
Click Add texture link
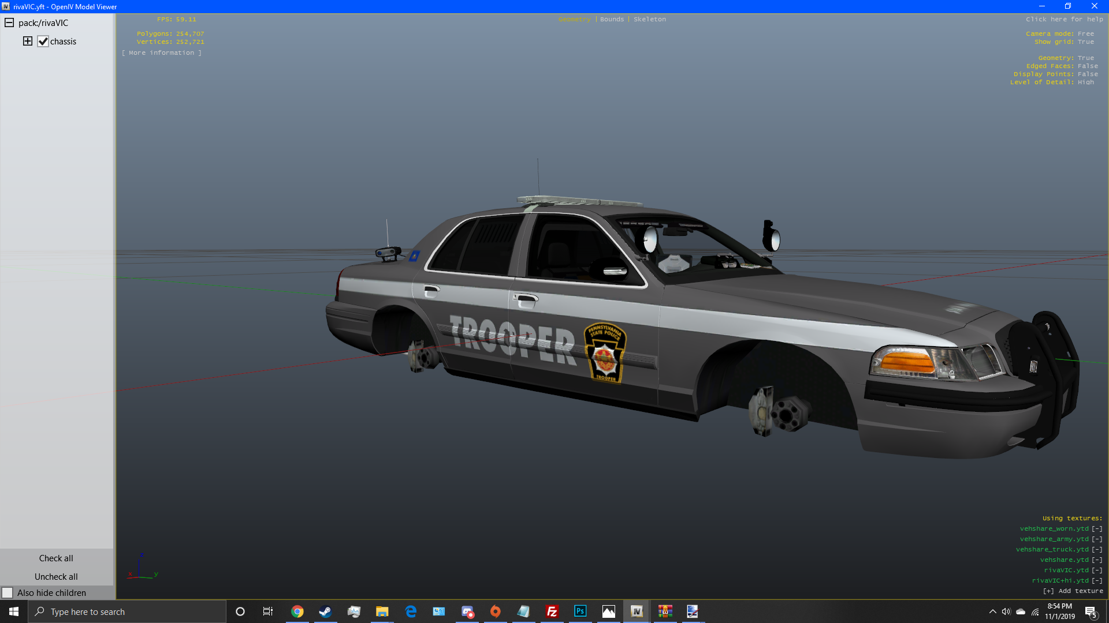[1073, 591]
